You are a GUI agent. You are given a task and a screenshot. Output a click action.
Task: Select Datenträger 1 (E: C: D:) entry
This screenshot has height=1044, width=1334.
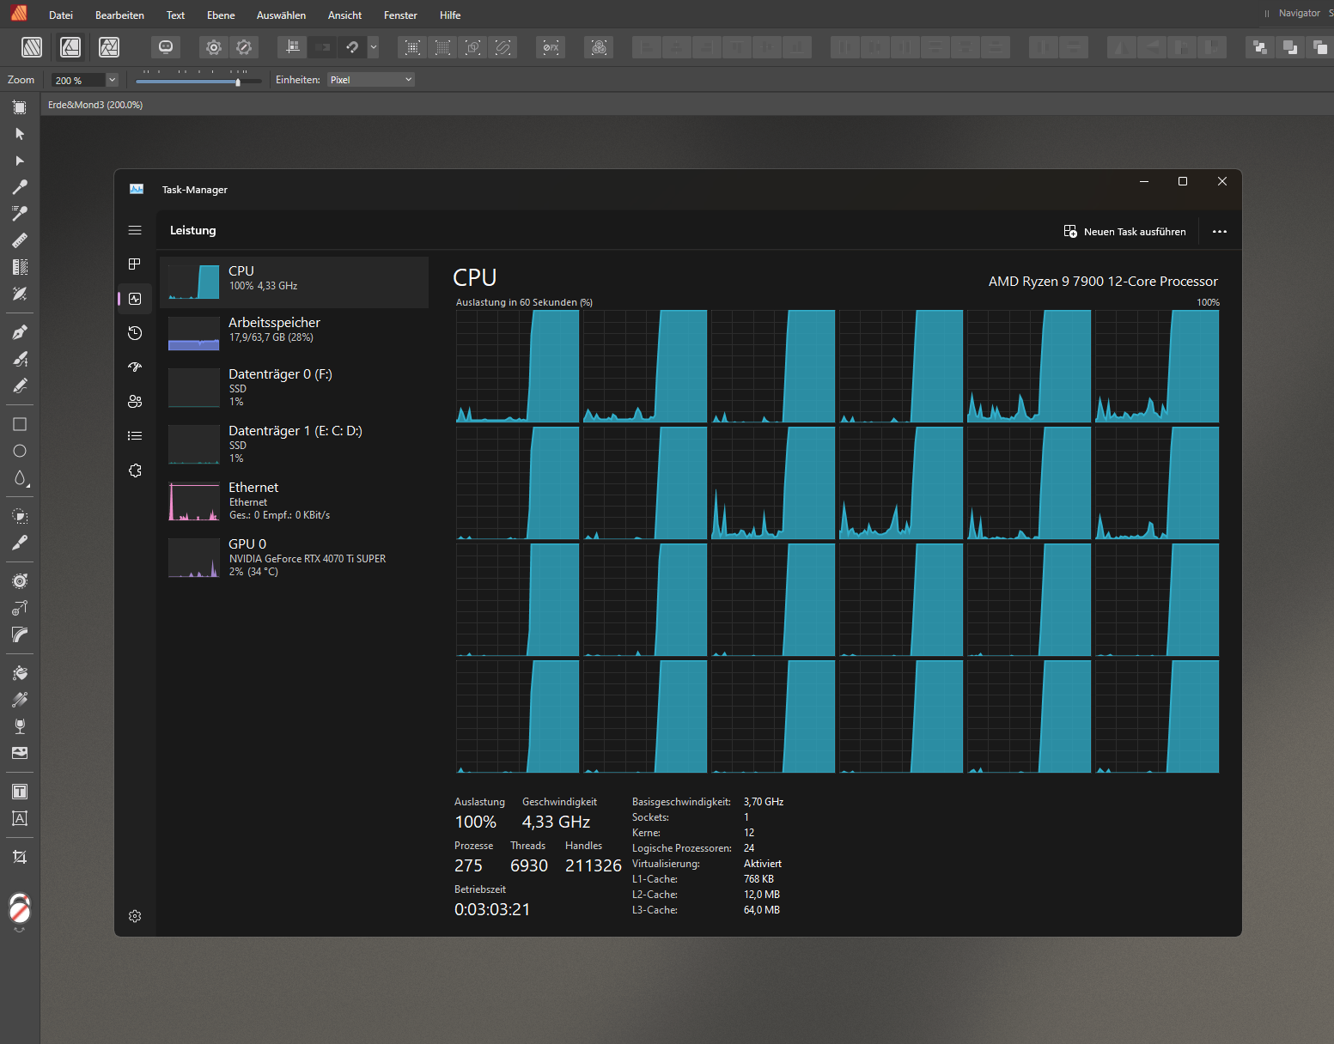tap(294, 445)
